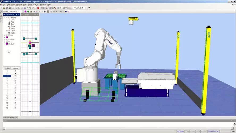Viewport: 236px width, 133px height.
Task: Click the Cut scissors toolbar icon
Action: pos(13,8)
